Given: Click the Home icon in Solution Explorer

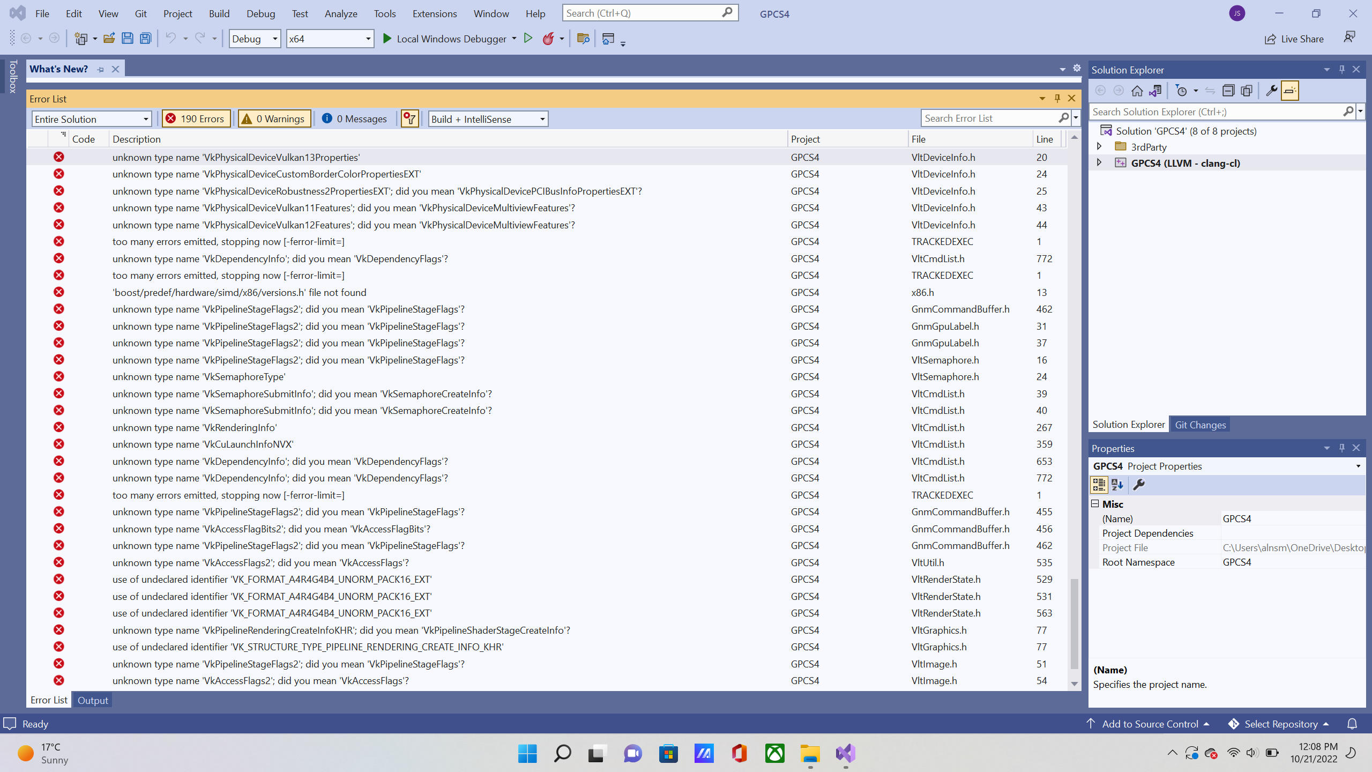Looking at the screenshot, I should 1137,91.
